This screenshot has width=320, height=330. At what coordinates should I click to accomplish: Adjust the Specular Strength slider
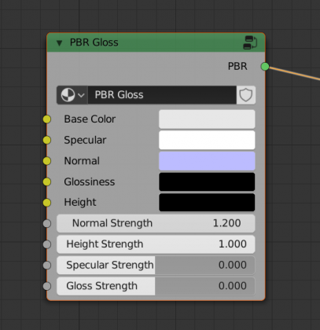(156, 265)
